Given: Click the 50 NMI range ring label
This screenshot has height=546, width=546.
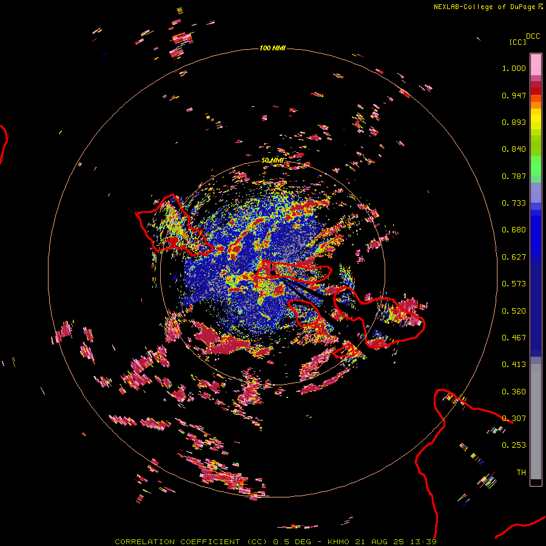Looking at the screenshot, I should click(272, 161).
